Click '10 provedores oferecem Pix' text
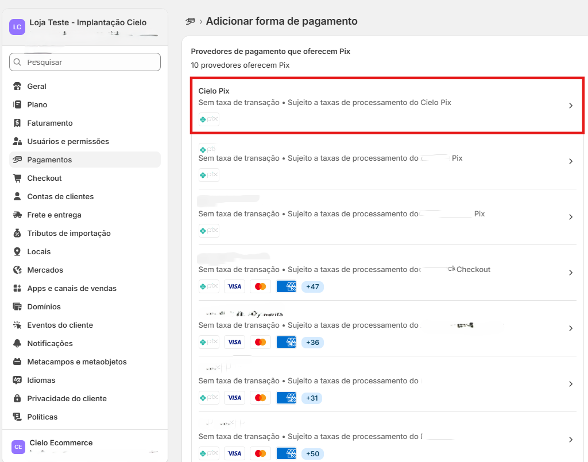The image size is (588, 462). [x=240, y=65]
